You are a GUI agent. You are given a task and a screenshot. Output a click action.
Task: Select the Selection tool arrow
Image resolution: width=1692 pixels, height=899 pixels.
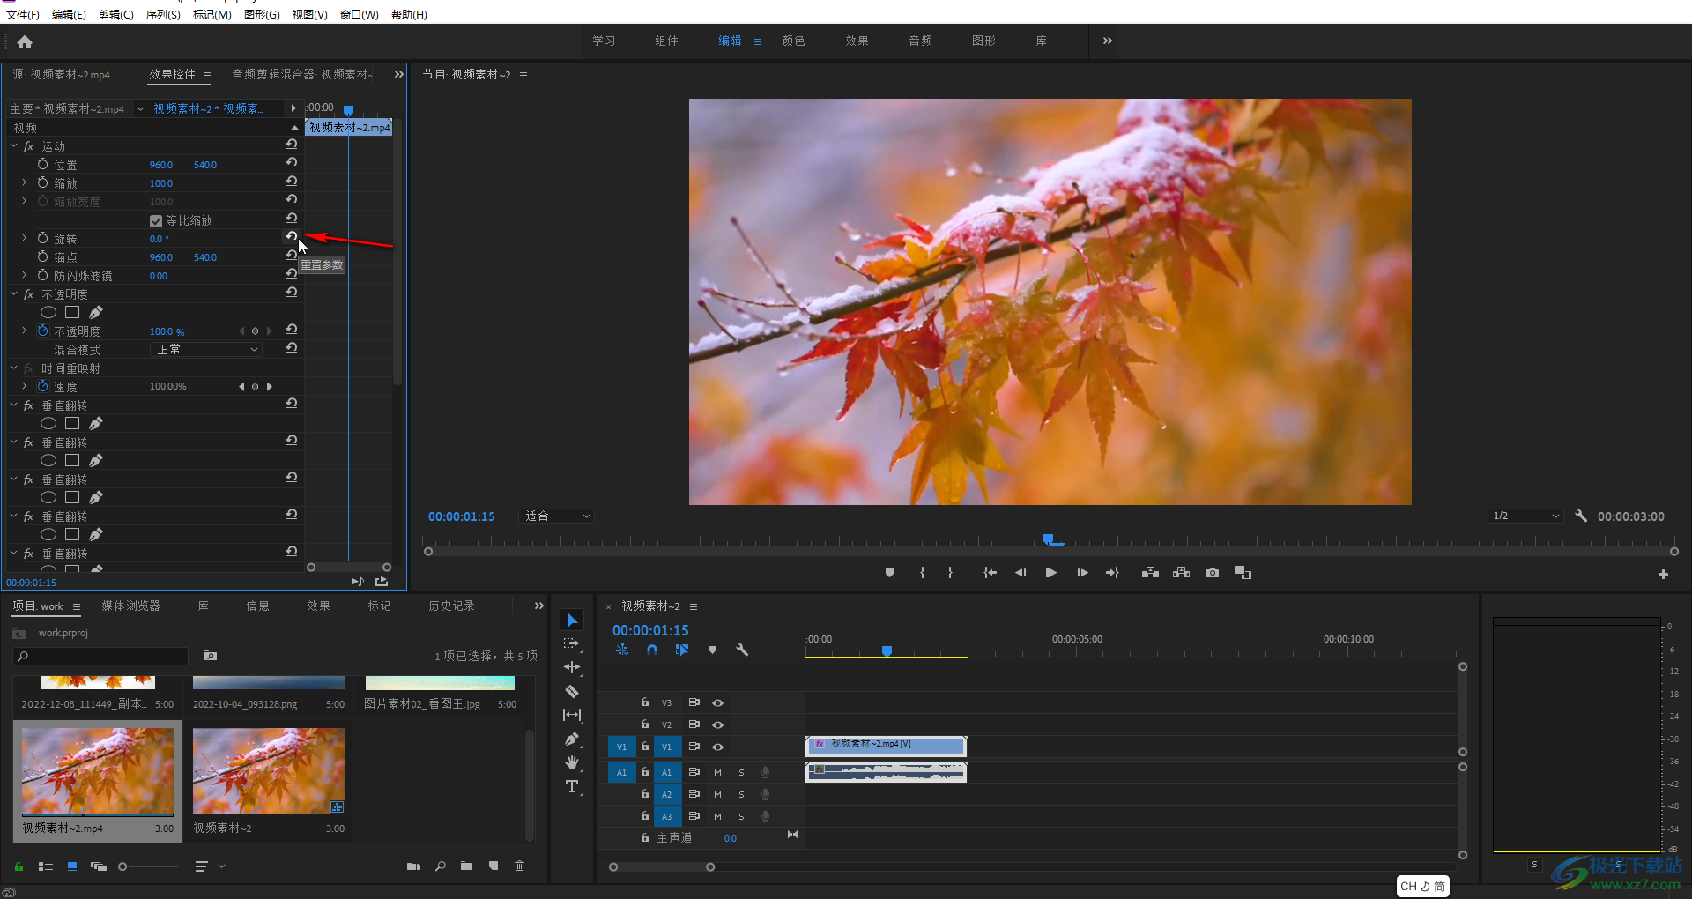572,620
